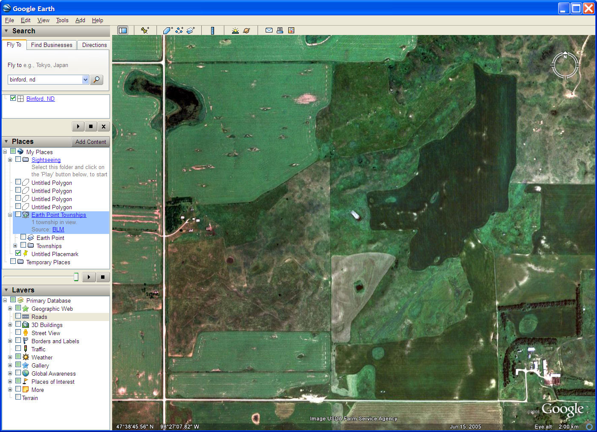The image size is (597, 432).
Task: Enable the Traffic layer checkbox
Action: click(x=18, y=348)
